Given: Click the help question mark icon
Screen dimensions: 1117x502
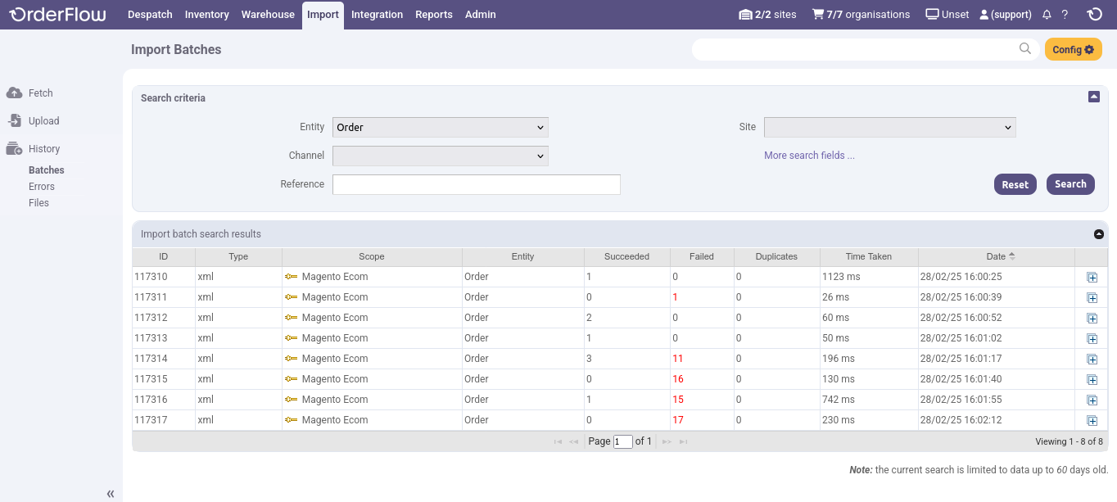Looking at the screenshot, I should [1065, 14].
